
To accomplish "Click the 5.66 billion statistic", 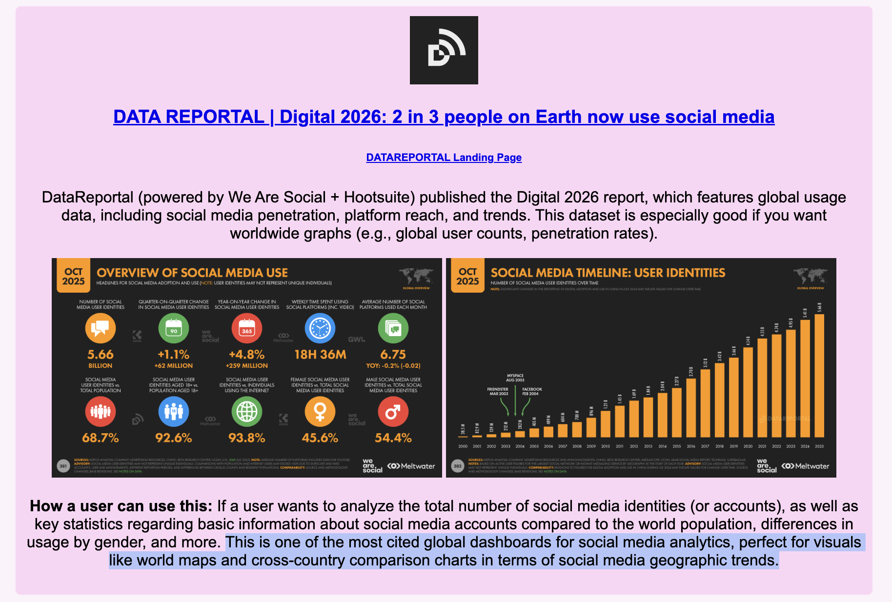I will (x=101, y=355).
